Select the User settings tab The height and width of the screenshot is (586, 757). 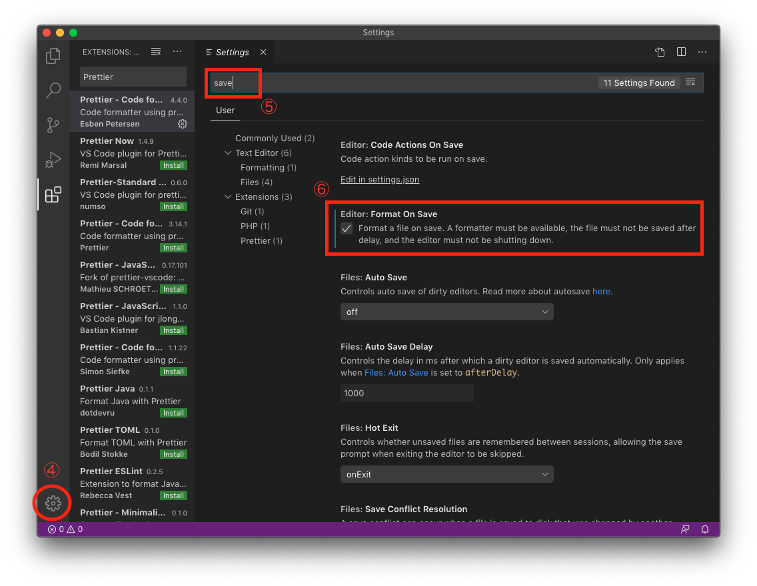pos(225,111)
